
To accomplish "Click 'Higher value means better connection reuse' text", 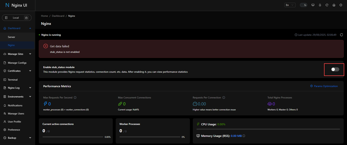I will point(214,110).
